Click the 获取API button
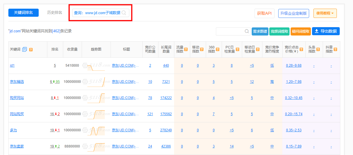The height and width of the screenshot is (155, 353). 264,13
